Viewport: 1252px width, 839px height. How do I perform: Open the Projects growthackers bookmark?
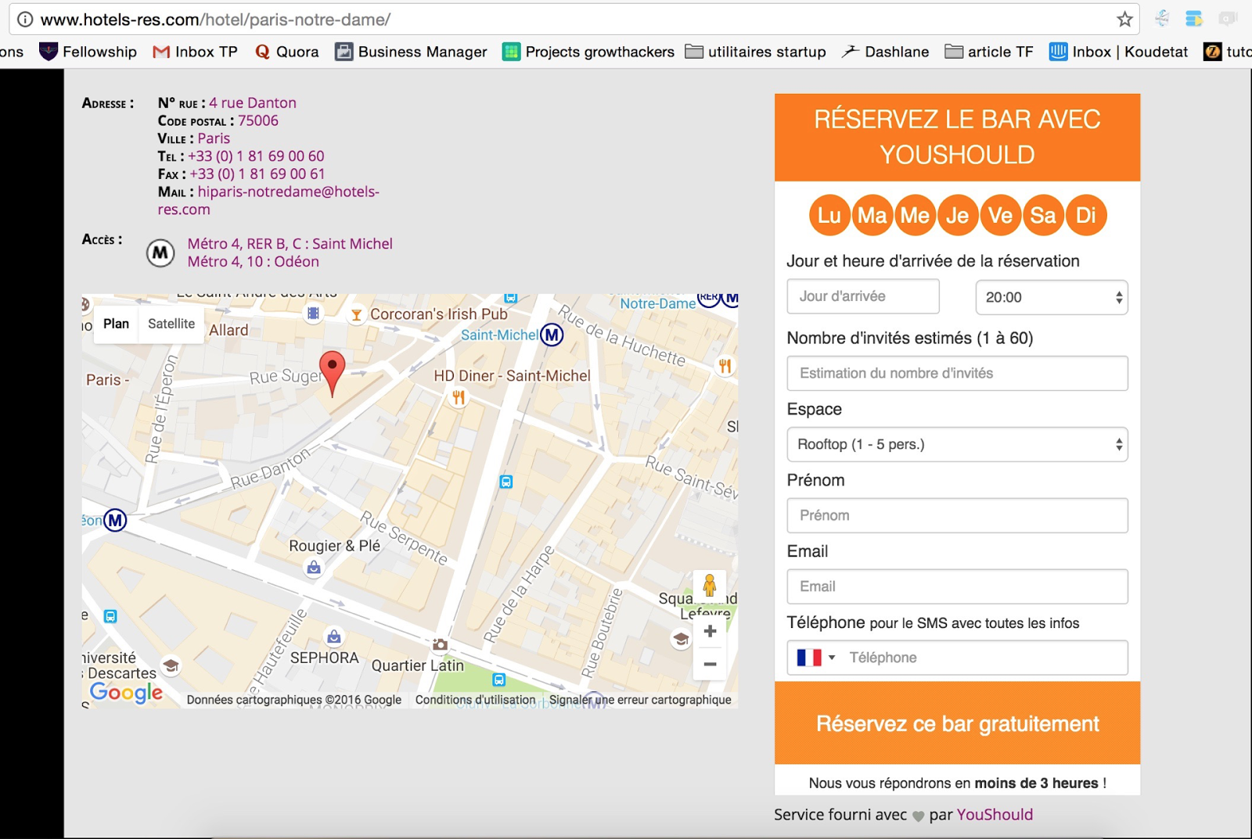click(x=588, y=52)
